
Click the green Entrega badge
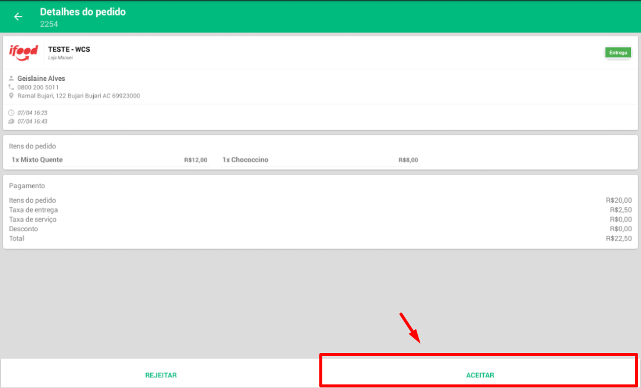tap(618, 53)
